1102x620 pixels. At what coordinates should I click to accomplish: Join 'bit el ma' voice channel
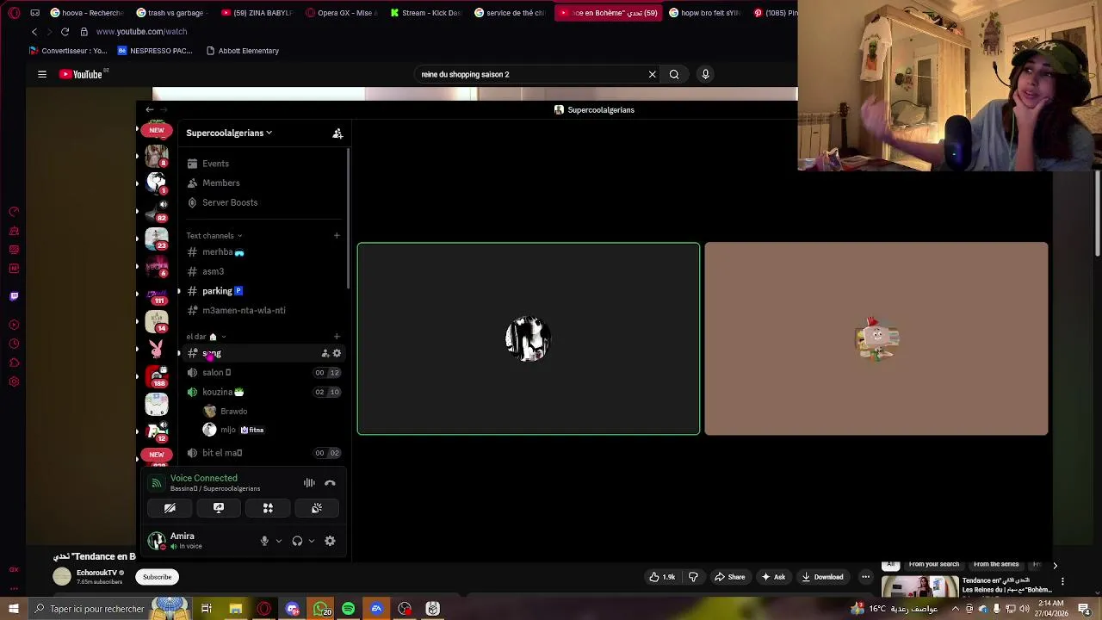[x=264, y=453]
